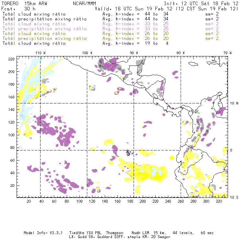Click first purple 'Avg. k-index = 33 to 25'
The image size is (240, 240).
pos(136,24)
